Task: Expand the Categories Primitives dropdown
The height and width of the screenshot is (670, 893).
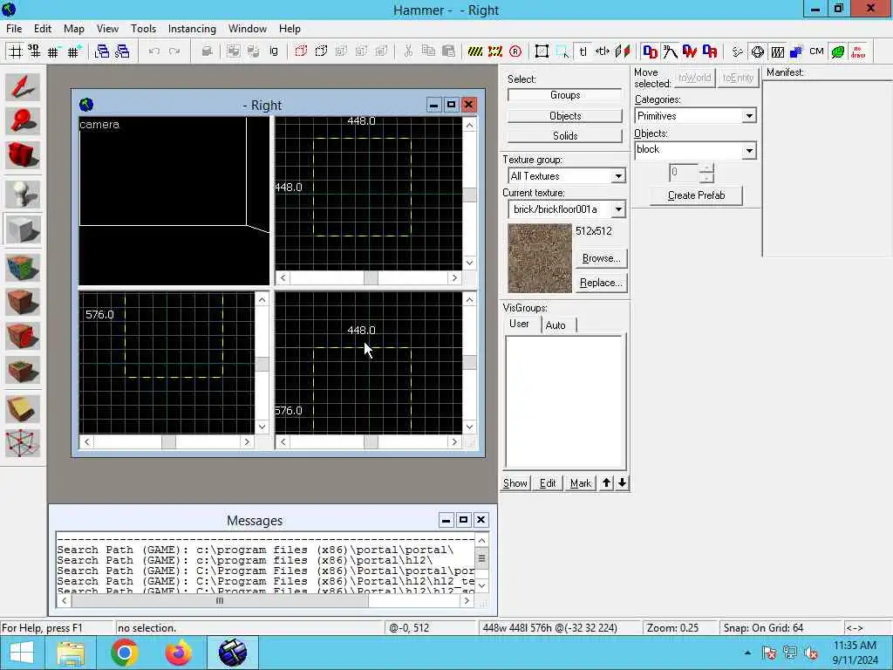Action: (749, 116)
